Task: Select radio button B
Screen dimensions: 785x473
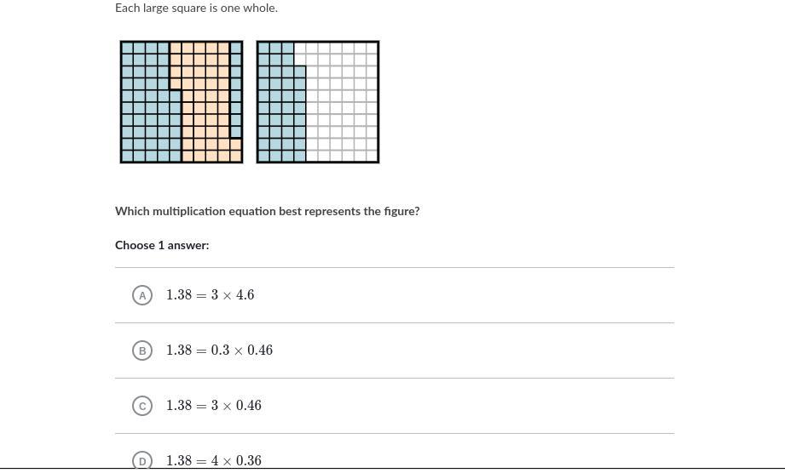Action: 142,350
